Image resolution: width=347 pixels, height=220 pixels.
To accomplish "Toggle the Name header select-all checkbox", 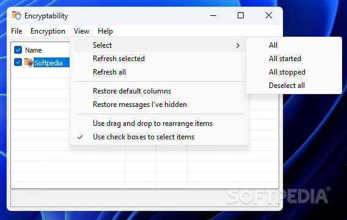I will [x=18, y=50].
